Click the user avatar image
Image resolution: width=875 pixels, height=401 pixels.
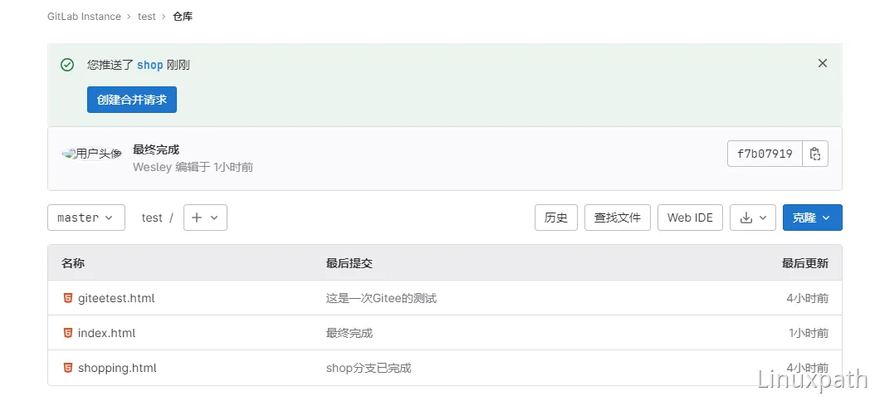click(x=92, y=154)
